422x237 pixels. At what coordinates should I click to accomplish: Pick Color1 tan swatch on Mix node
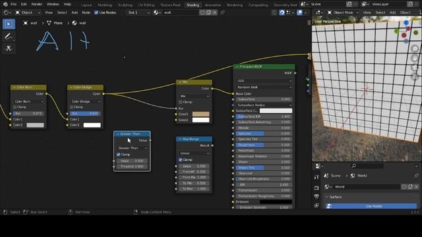pos(200,114)
